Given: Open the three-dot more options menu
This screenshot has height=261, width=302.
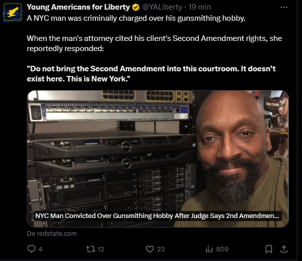Looking at the screenshot, I should (x=284, y=7).
